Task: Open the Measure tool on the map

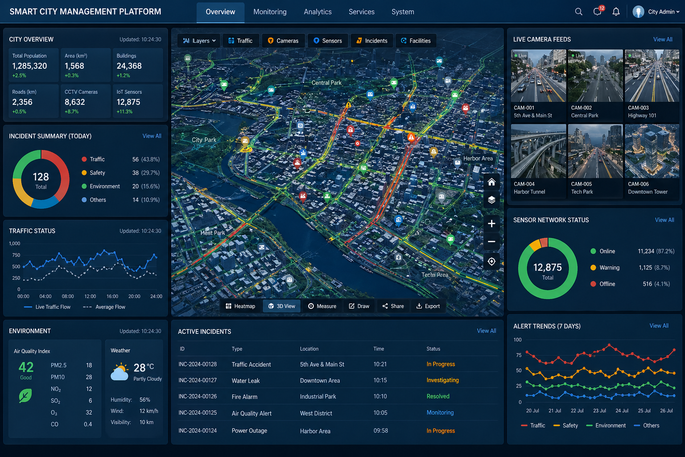Action: (322, 306)
